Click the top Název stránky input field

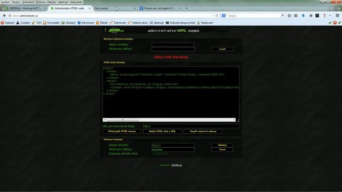pyautogui.click(x=173, y=45)
